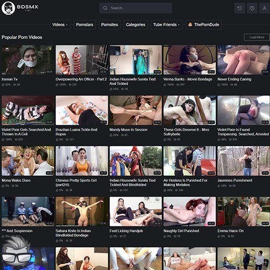Open the Jasmines Punishment video thumbnail
This screenshot has width=270, height=270.
(x=244, y=161)
